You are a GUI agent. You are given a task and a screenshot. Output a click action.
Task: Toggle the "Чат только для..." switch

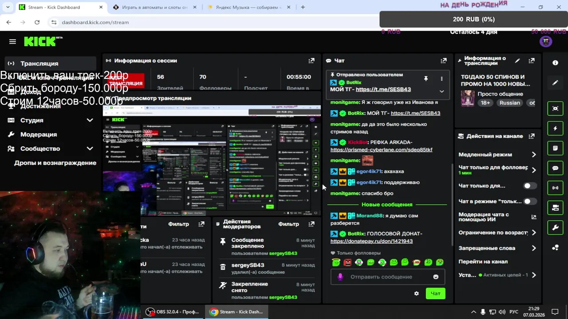click(x=530, y=186)
